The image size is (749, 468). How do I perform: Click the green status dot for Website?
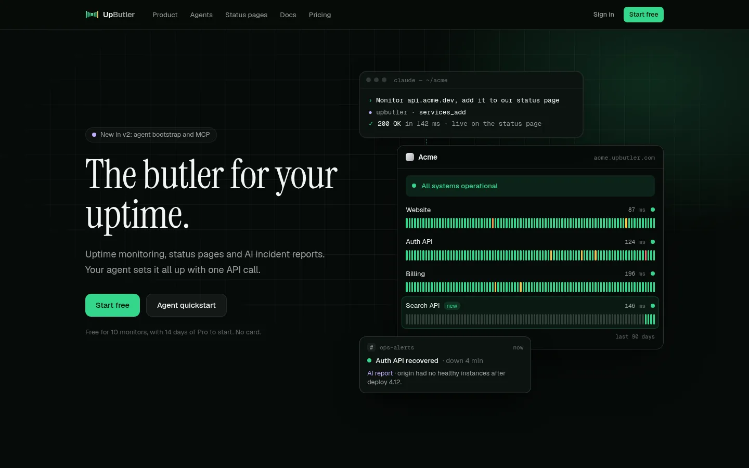pos(653,210)
